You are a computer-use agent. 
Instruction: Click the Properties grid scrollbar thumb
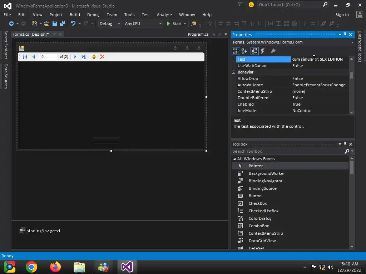point(352,75)
